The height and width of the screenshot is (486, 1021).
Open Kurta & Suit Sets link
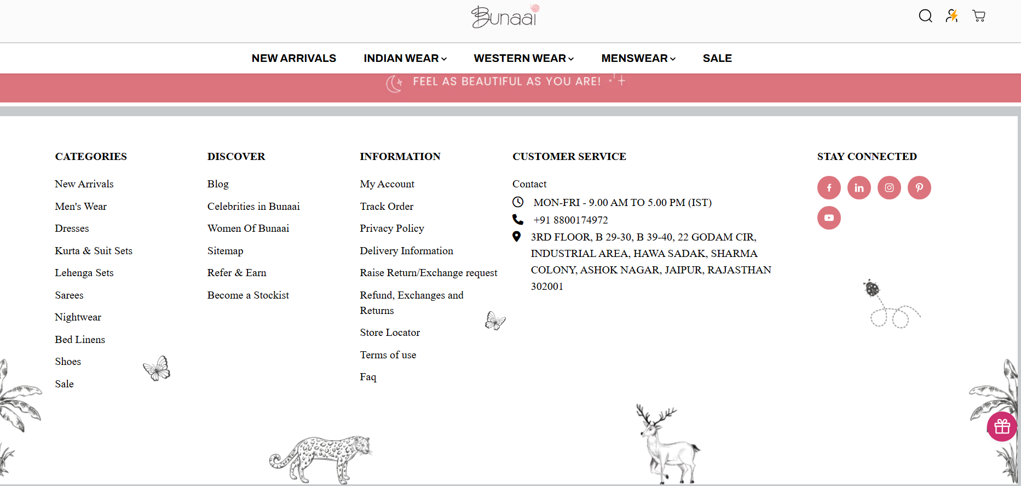(x=94, y=251)
